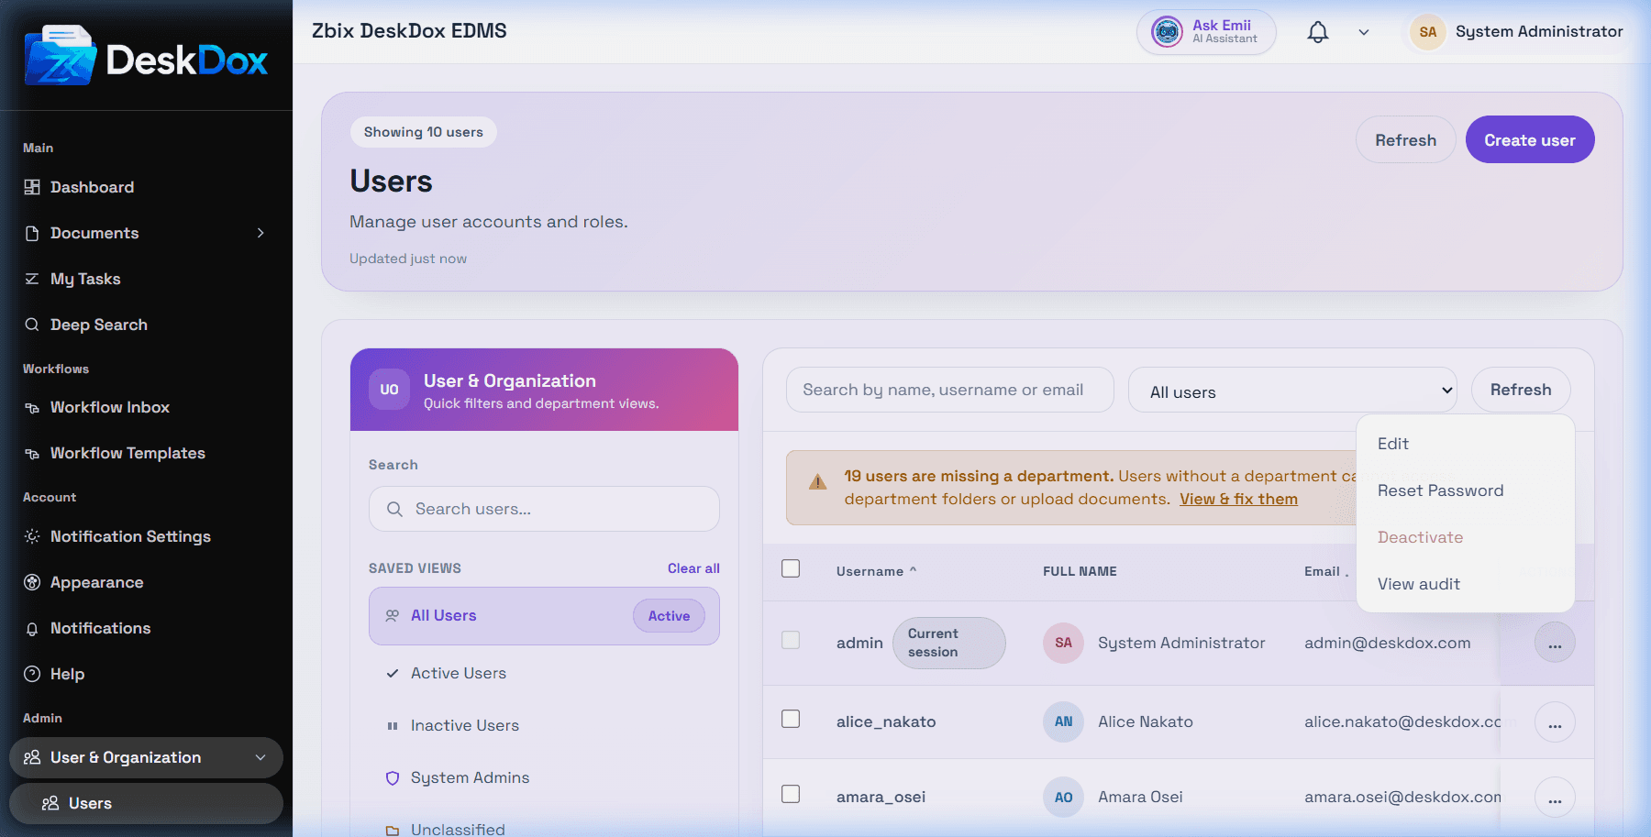
Task: Open the SA profile avatar
Action: coord(1428,32)
